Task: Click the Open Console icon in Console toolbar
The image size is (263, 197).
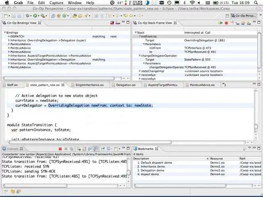Action: pos(116,149)
